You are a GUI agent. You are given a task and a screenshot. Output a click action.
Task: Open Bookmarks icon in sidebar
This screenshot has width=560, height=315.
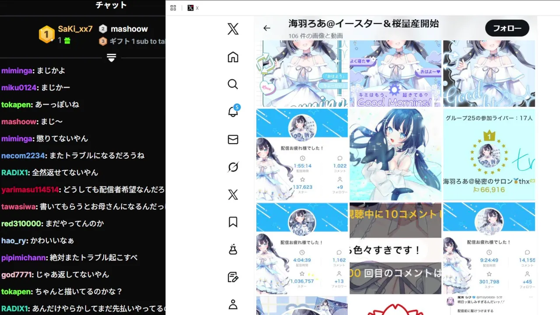[x=233, y=222]
